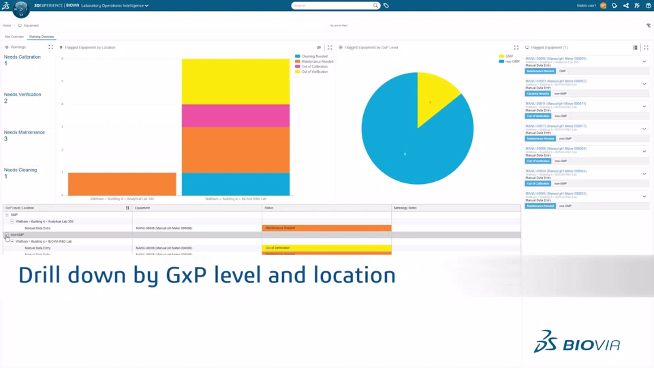The width and height of the screenshot is (654, 368).
Task: Click sort icon in GxP Level / Location header
Action: click(127, 208)
